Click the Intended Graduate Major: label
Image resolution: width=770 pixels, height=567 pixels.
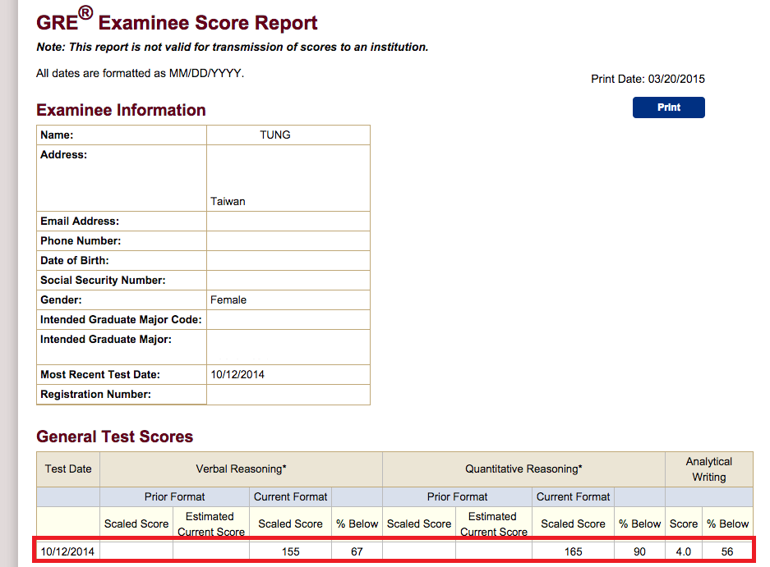[106, 340]
